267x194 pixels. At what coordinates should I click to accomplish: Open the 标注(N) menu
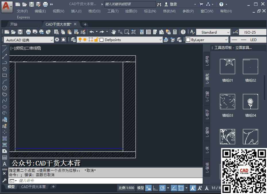[150, 11]
